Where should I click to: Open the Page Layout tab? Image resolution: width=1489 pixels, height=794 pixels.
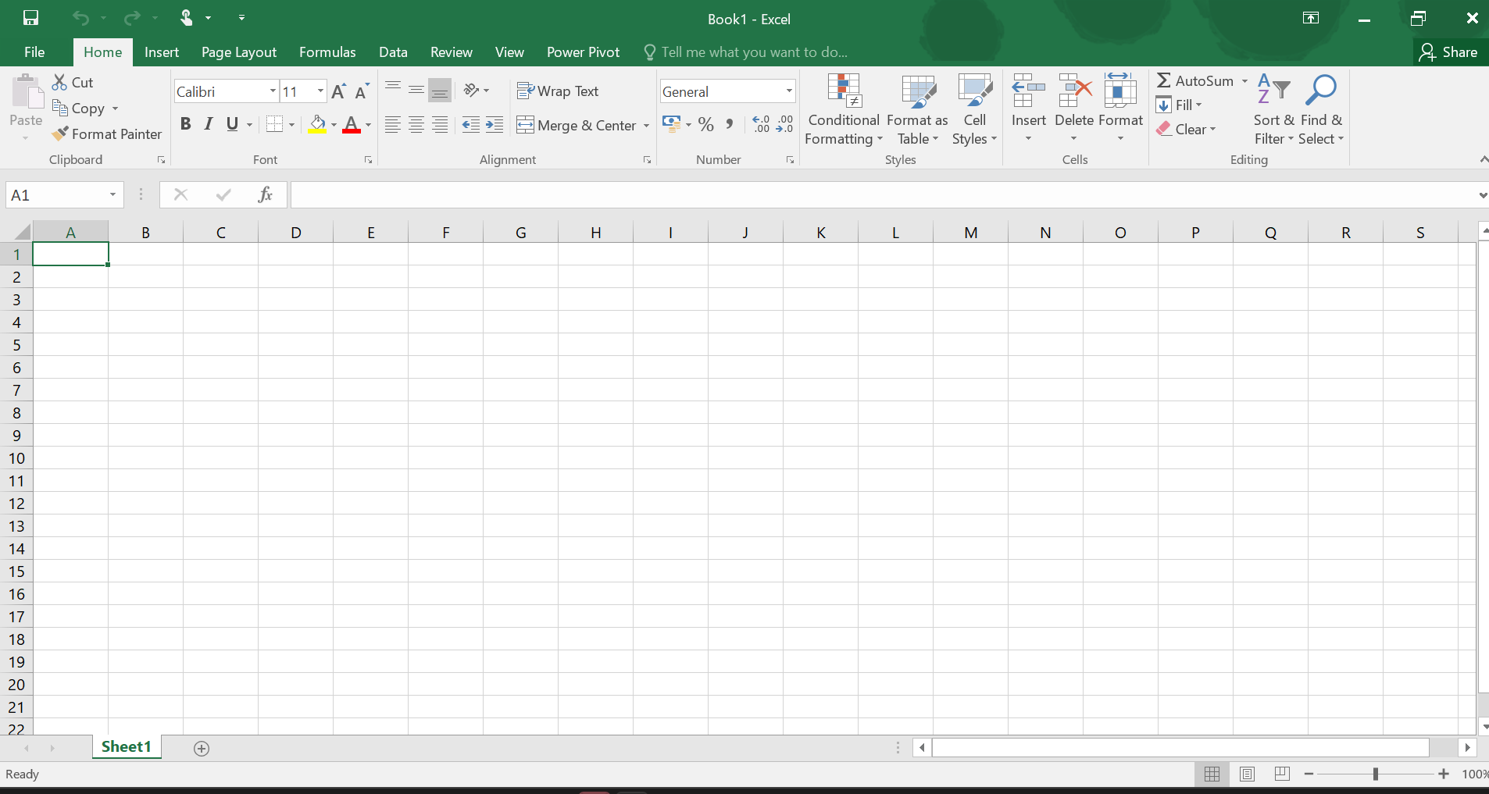pos(239,52)
